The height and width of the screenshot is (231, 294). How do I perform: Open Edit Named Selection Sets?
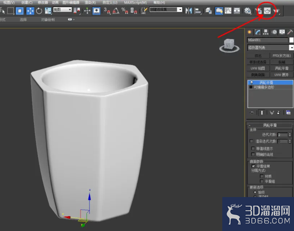144,11
